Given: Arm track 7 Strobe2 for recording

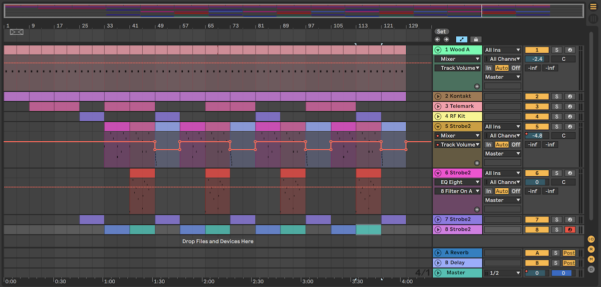Looking at the screenshot, I should 569,219.
